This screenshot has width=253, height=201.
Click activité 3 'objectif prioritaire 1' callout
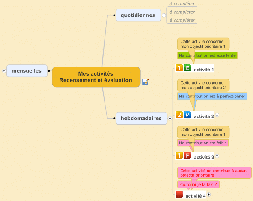(x=203, y=132)
